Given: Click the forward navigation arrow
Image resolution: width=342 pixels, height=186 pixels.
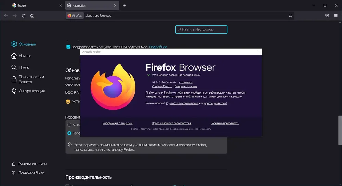Looking at the screenshot, I should click(15, 16).
